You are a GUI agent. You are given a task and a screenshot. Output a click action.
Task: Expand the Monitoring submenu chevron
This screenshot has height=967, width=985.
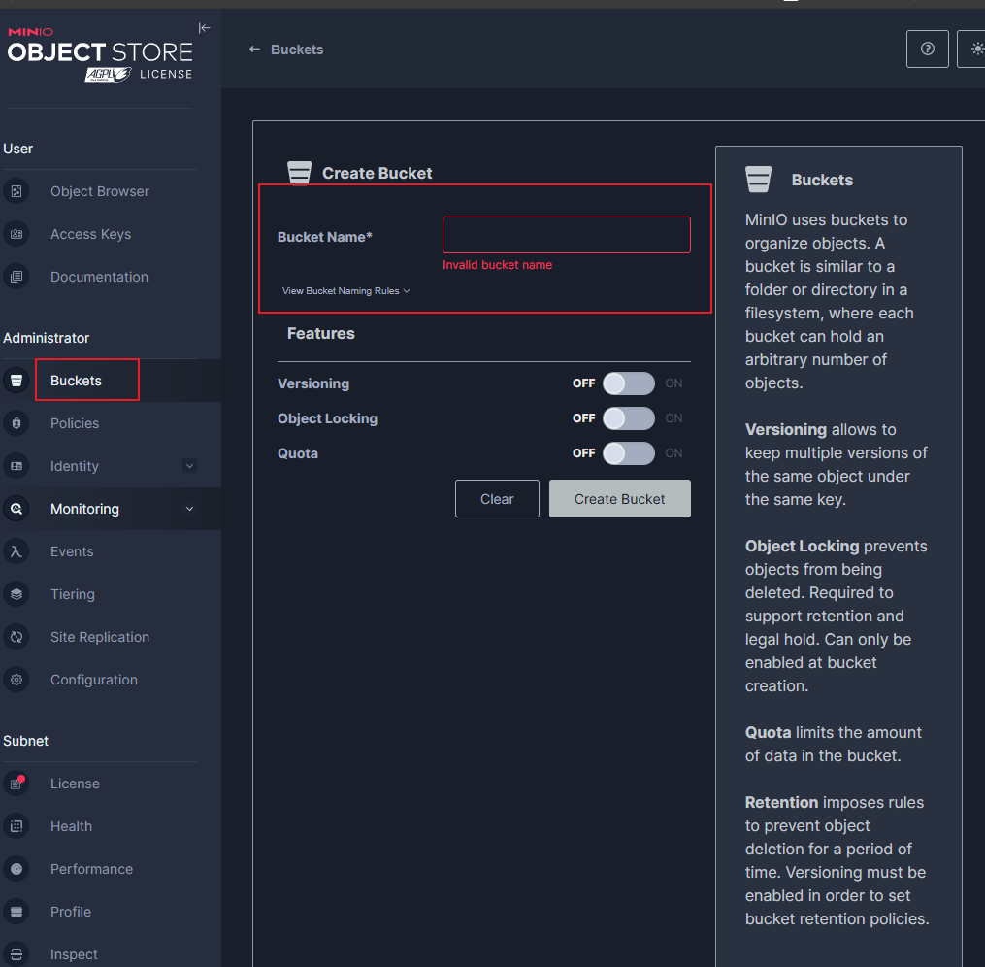click(189, 509)
